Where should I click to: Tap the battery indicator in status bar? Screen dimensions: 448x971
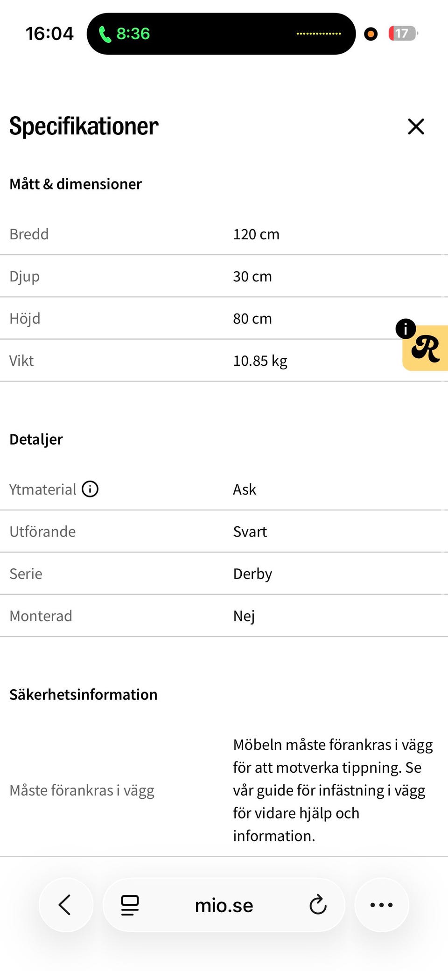(x=402, y=34)
